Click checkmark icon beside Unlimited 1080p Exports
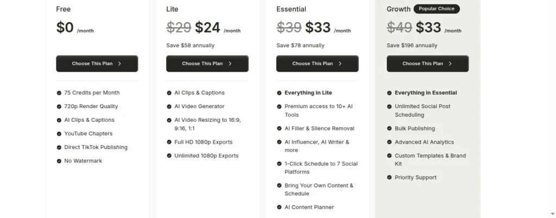556x218 pixels. (169, 156)
